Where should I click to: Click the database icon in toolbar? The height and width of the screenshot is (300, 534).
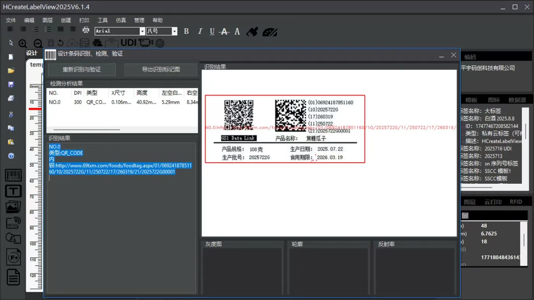(x=85, y=43)
